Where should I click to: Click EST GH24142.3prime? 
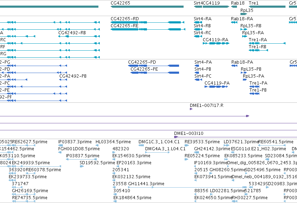tap(212, 149)
